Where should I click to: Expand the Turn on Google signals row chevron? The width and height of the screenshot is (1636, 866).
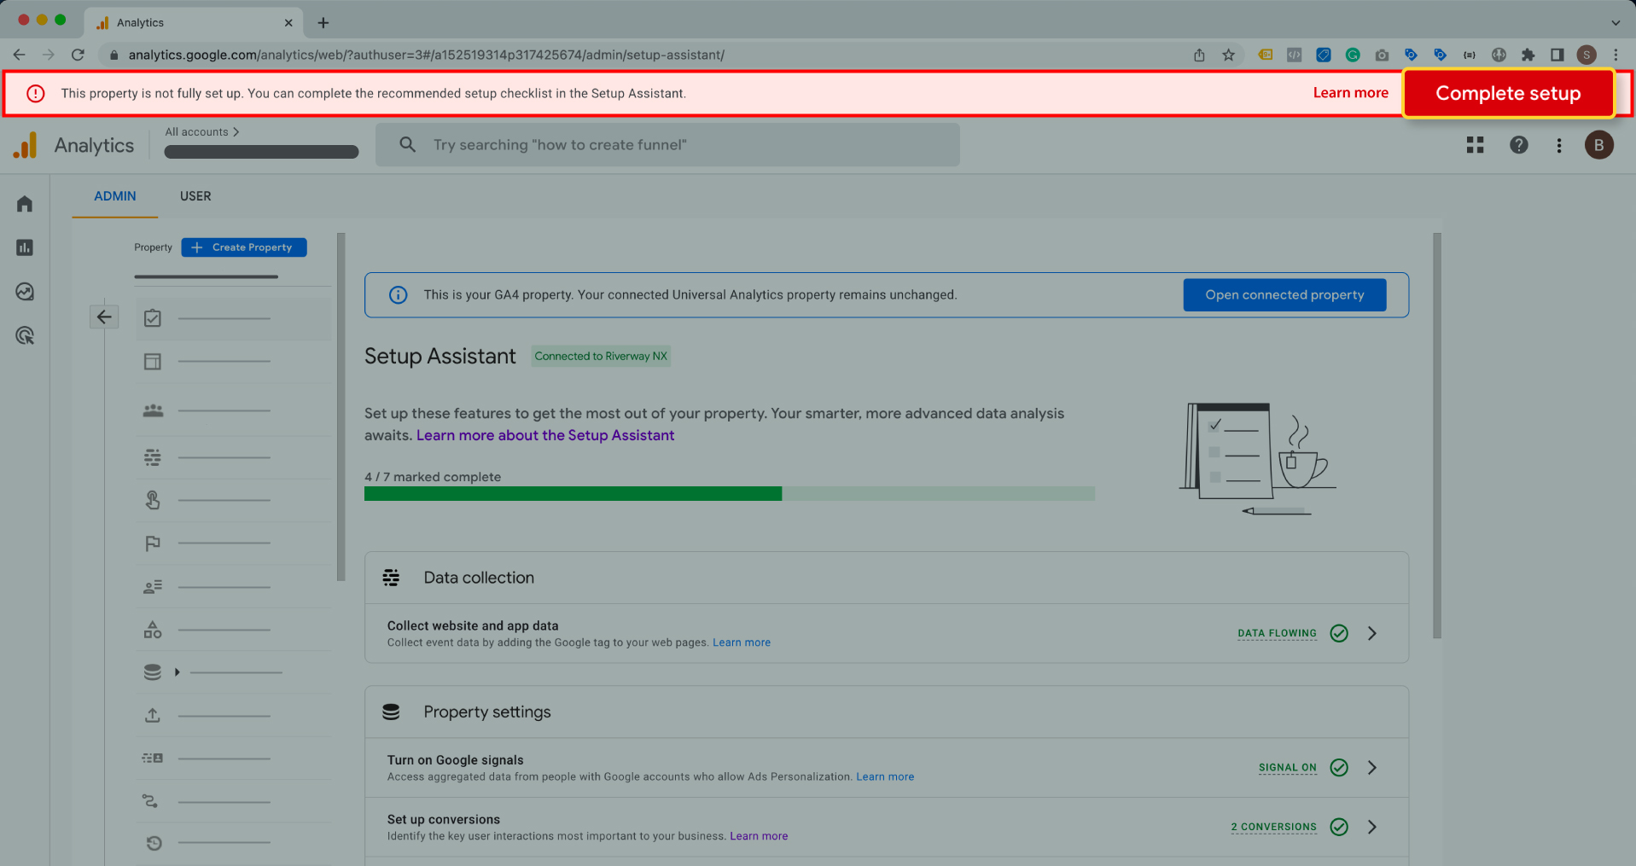(x=1372, y=768)
